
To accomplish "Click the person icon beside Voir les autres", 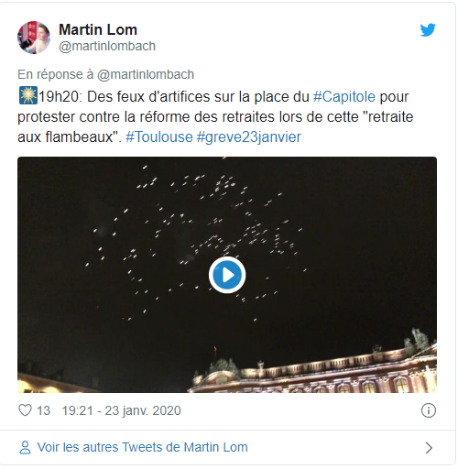I will pos(25,448).
